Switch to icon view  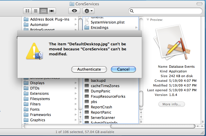coord(27,11)
